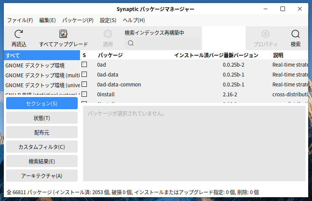Select すべて in the section list

pos(42,55)
